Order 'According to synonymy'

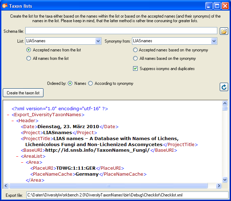click(x=91, y=83)
